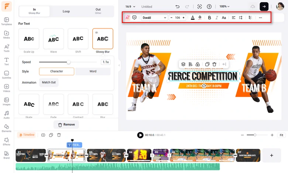Viewport: 288px width, 173px height.
Task: Change the text case with Aa
Action: coord(224,18)
